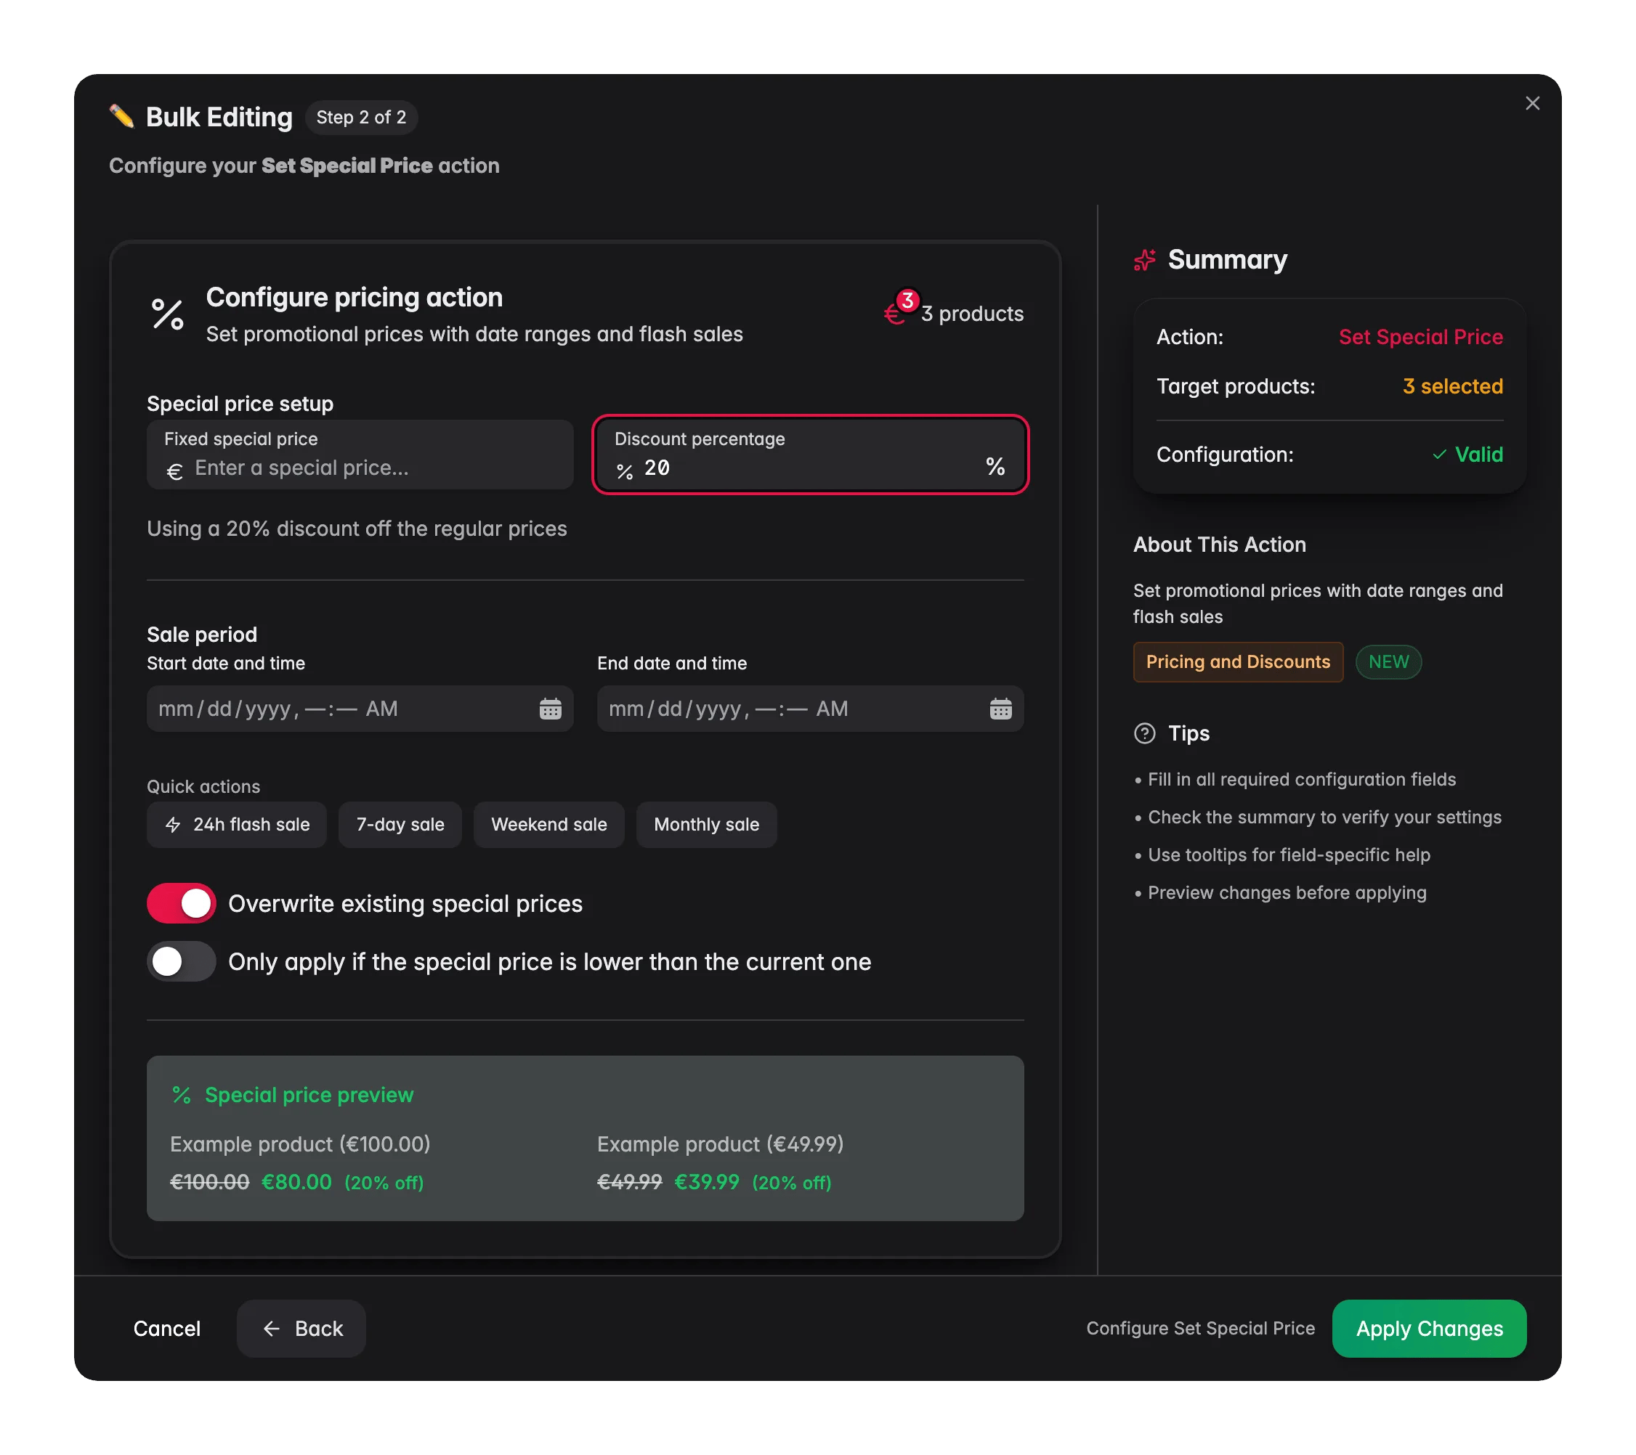Click the pencil icon beside Bulk Editing
1636x1455 pixels.
point(121,116)
